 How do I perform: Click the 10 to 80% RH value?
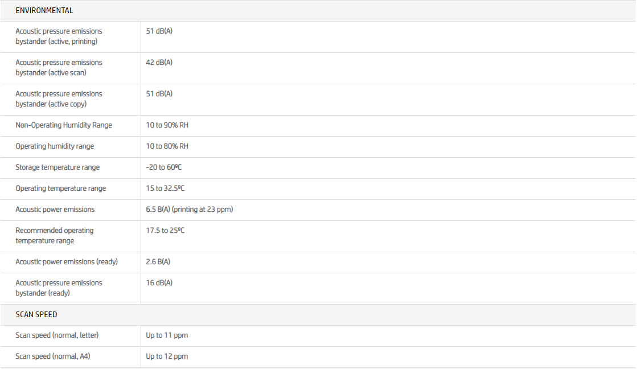click(x=167, y=146)
